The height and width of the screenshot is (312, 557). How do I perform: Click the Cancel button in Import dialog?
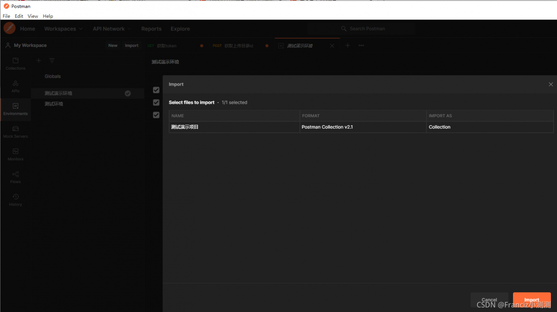click(x=489, y=300)
